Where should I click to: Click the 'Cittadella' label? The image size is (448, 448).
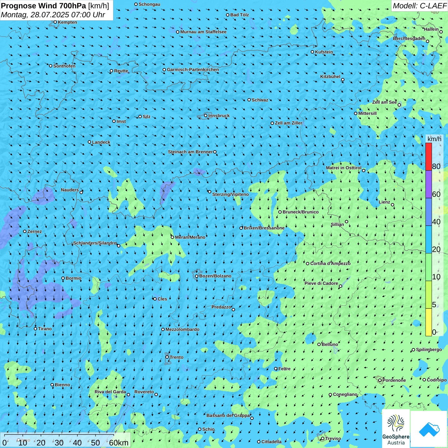tap(272, 442)
